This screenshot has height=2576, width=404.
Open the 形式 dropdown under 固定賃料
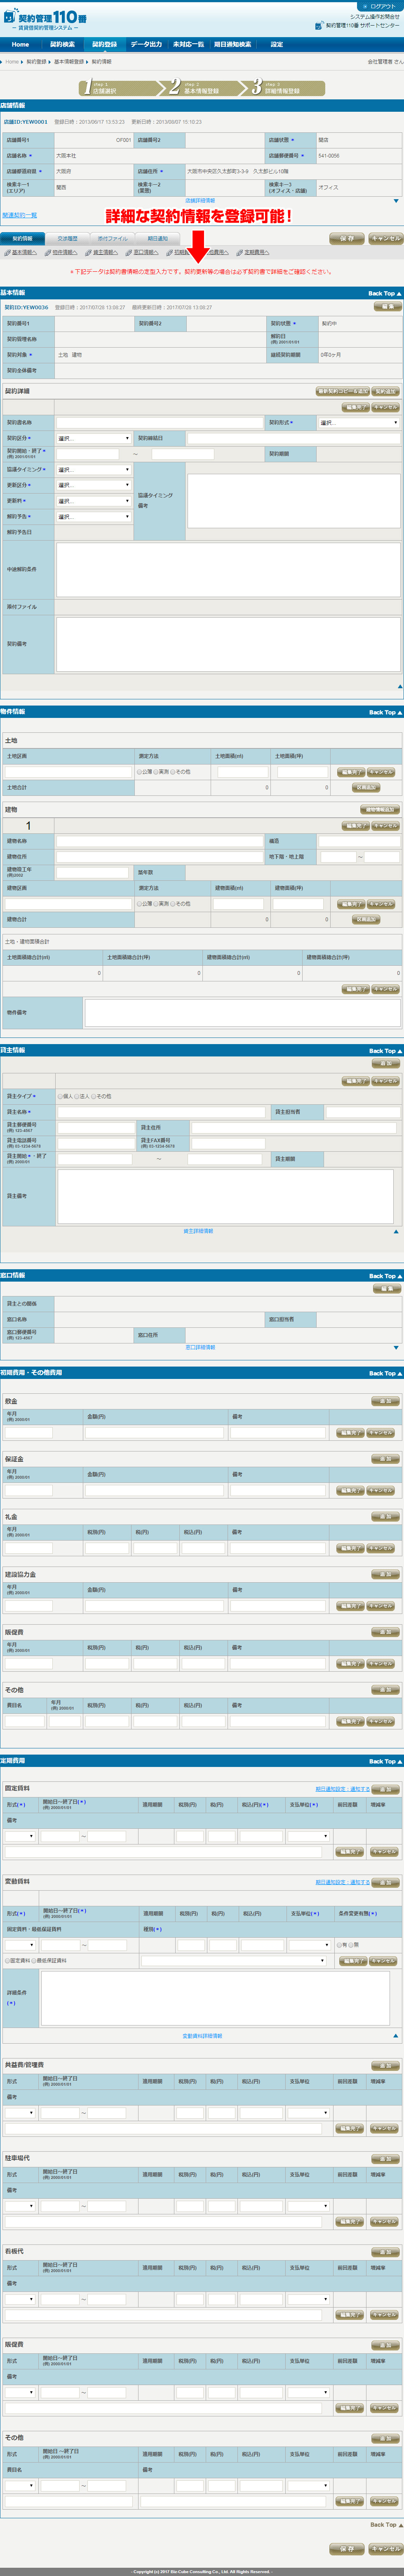click(x=20, y=1836)
